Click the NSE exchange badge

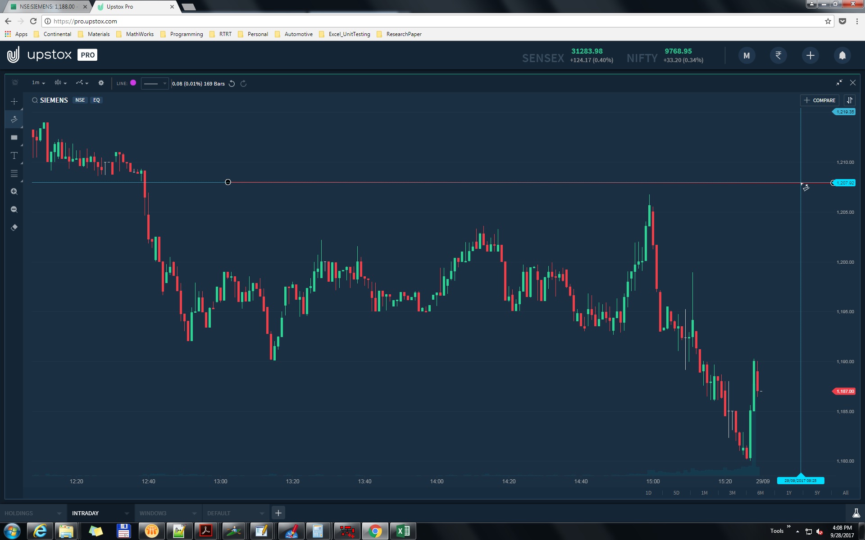click(80, 100)
